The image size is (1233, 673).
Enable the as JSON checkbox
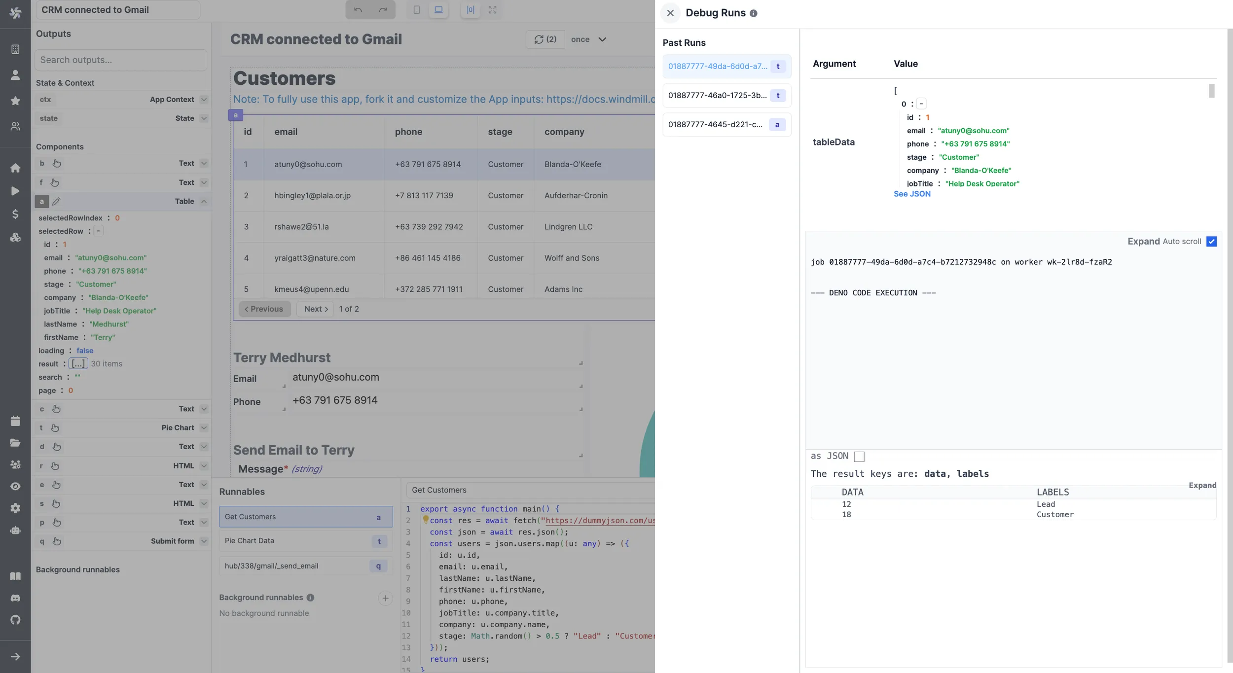[x=859, y=457]
